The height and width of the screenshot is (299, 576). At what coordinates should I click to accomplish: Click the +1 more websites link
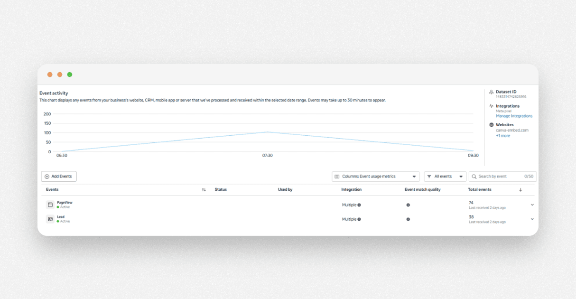point(503,136)
